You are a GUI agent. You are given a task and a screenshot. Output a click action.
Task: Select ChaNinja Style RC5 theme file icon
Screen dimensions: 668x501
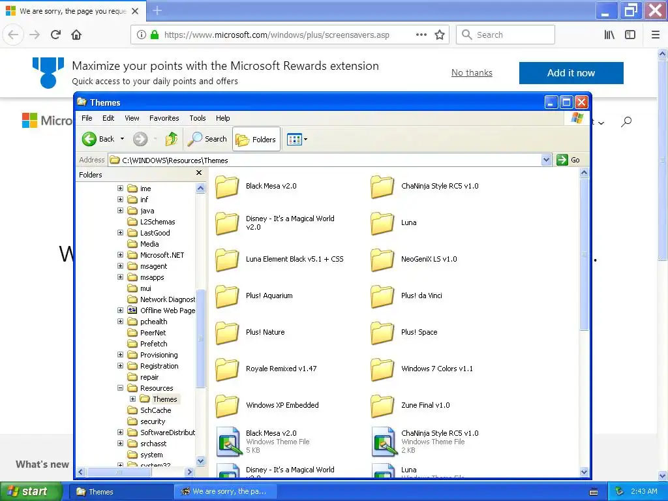click(x=384, y=442)
